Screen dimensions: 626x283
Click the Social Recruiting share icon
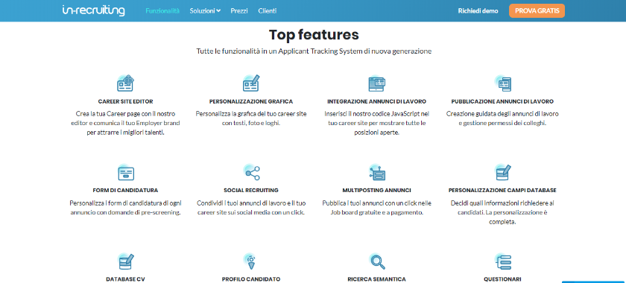click(x=252, y=172)
